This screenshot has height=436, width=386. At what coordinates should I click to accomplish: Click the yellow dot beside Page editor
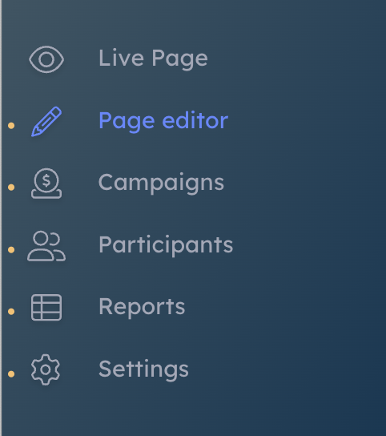click(x=11, y=126)
